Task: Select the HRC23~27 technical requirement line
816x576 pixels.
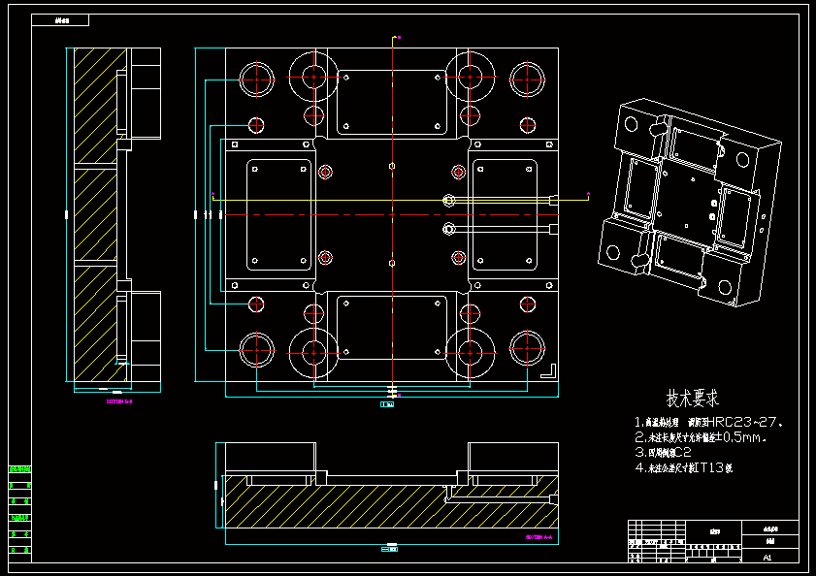Action: [709, 422]
